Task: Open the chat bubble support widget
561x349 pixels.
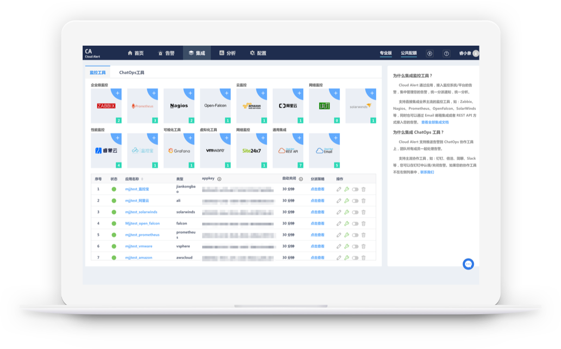Action: coord(469,264)
